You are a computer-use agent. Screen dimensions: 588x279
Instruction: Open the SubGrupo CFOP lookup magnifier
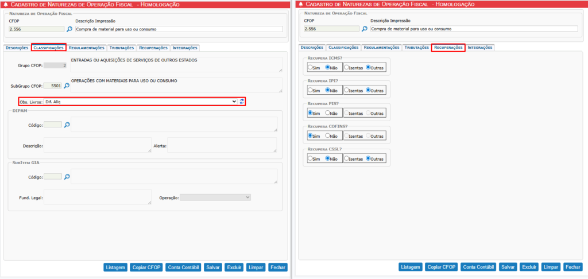[67, 86]
